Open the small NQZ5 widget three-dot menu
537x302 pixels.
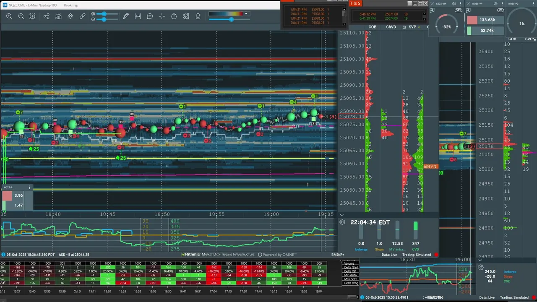[29, 187]
